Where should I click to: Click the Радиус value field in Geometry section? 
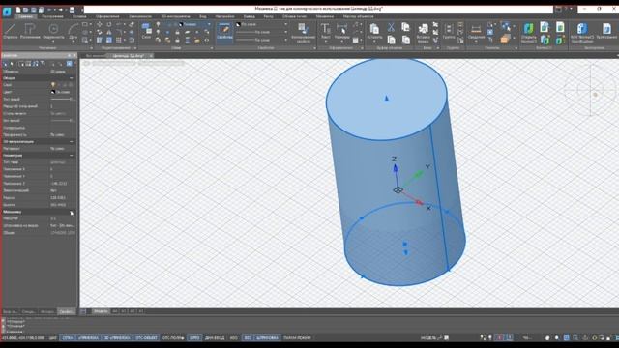(x=63, y=197)
